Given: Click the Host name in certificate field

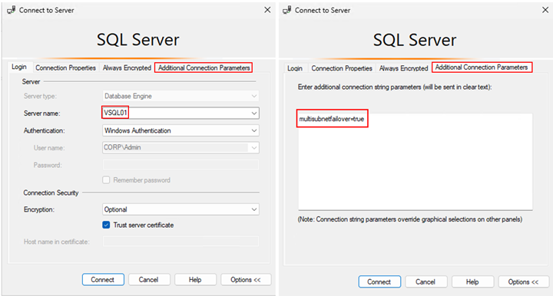Looking at the screenshot, I should coord(180,242).
